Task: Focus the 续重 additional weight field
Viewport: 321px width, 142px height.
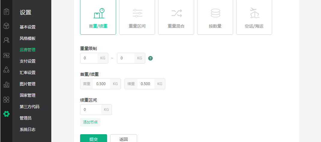Action: point(146,84)
